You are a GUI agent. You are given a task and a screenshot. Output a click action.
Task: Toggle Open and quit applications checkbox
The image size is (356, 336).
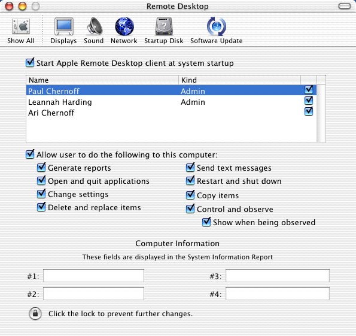[41, 180]
